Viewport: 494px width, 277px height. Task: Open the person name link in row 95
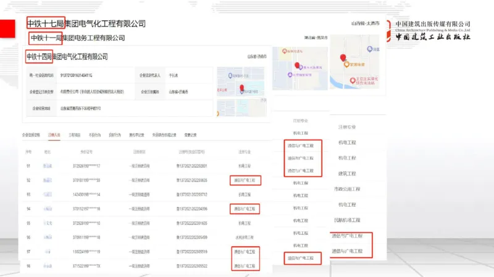coord(48,223)
